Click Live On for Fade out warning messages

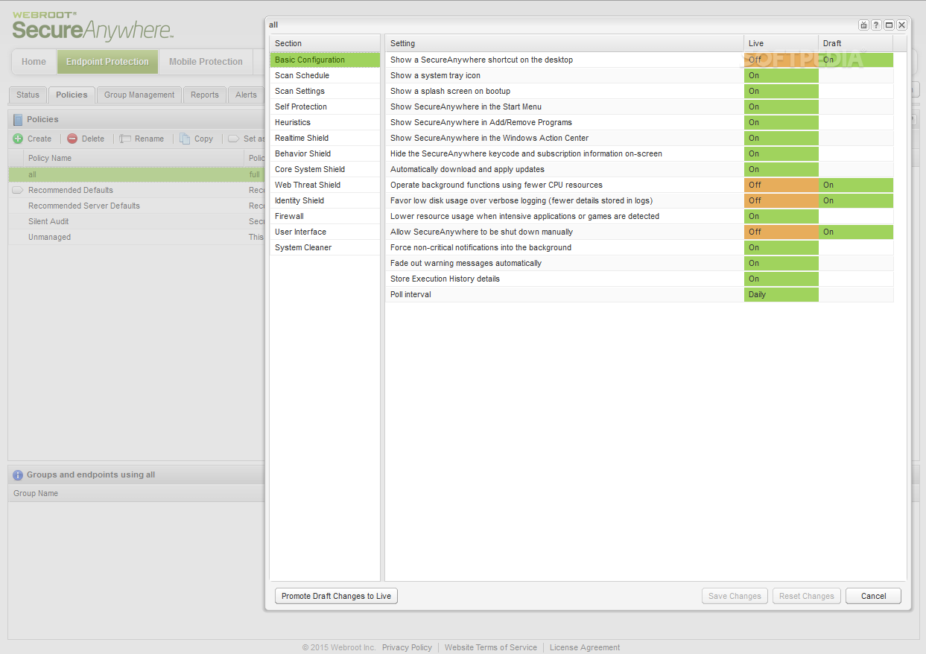(781, 263)
